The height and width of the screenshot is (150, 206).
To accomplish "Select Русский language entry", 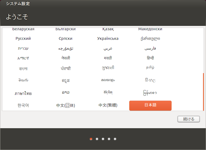I will pos(23,39).
